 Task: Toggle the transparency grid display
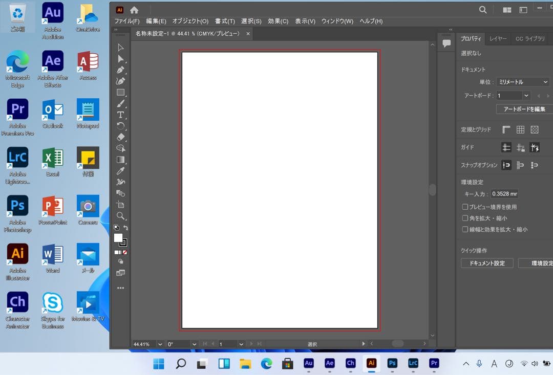click(535, 129)
